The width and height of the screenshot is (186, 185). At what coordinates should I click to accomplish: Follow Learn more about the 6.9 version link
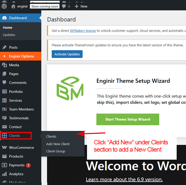124,179
